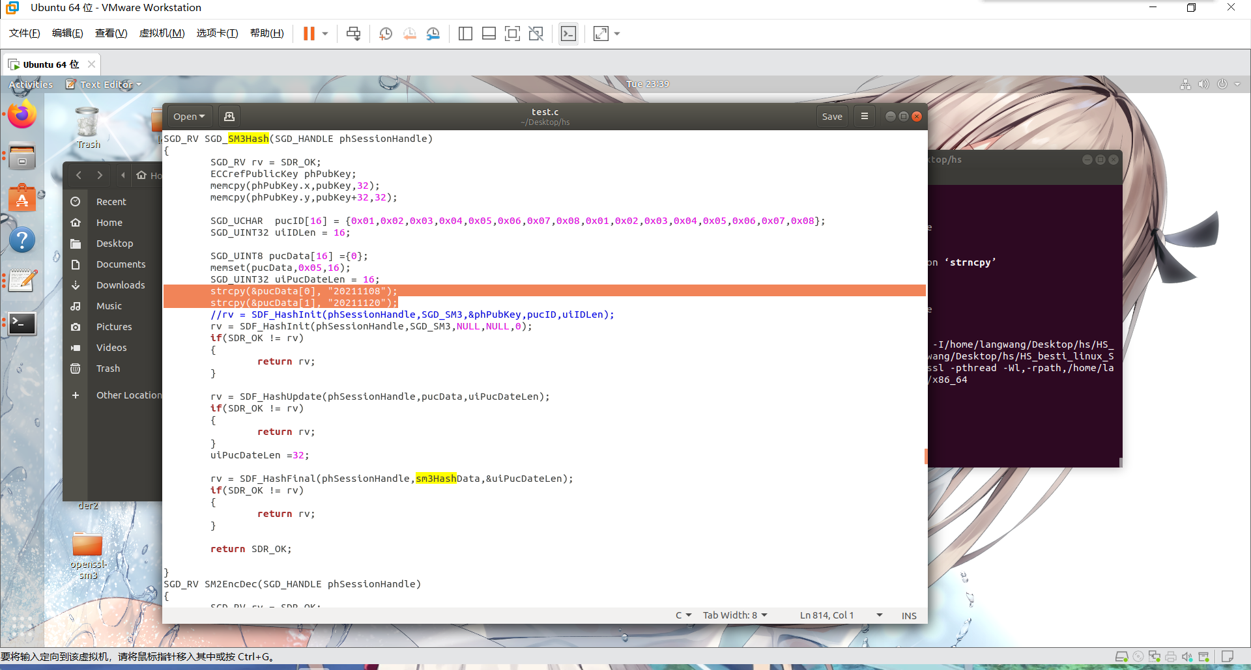Enter VMware full screen mode
This screenshot has width=1251, height=670.
pyautogui.click(x=512, y=33)
